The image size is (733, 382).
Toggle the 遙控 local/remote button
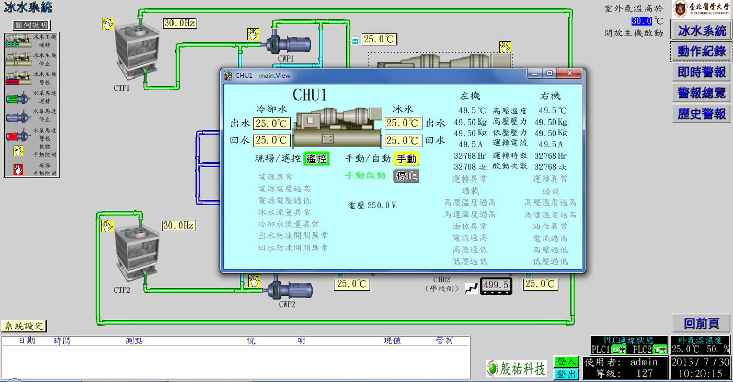[317, 159]
